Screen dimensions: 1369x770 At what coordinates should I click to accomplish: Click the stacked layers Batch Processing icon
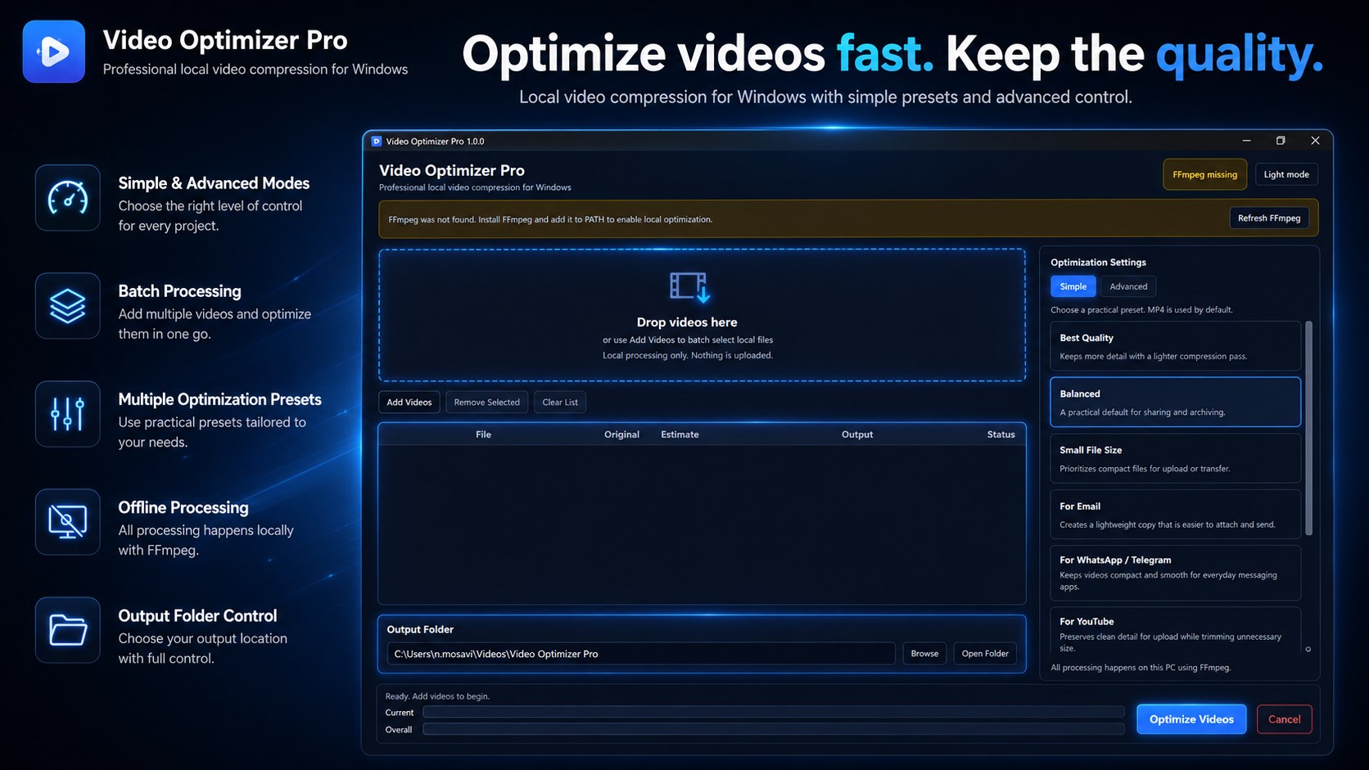click(68, 306)
